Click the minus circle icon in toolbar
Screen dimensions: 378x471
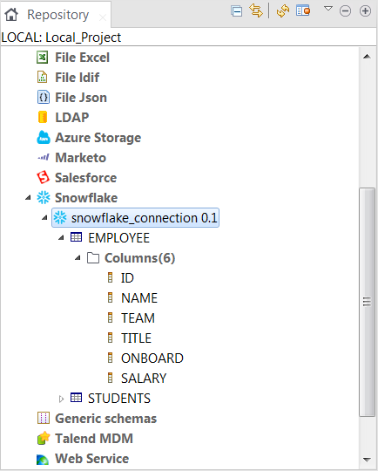(345, 11)
